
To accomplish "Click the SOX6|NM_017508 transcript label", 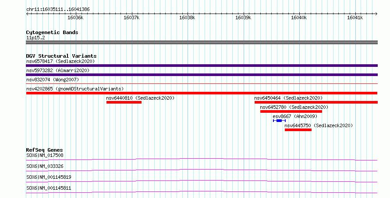I will (x=45, y=155).
